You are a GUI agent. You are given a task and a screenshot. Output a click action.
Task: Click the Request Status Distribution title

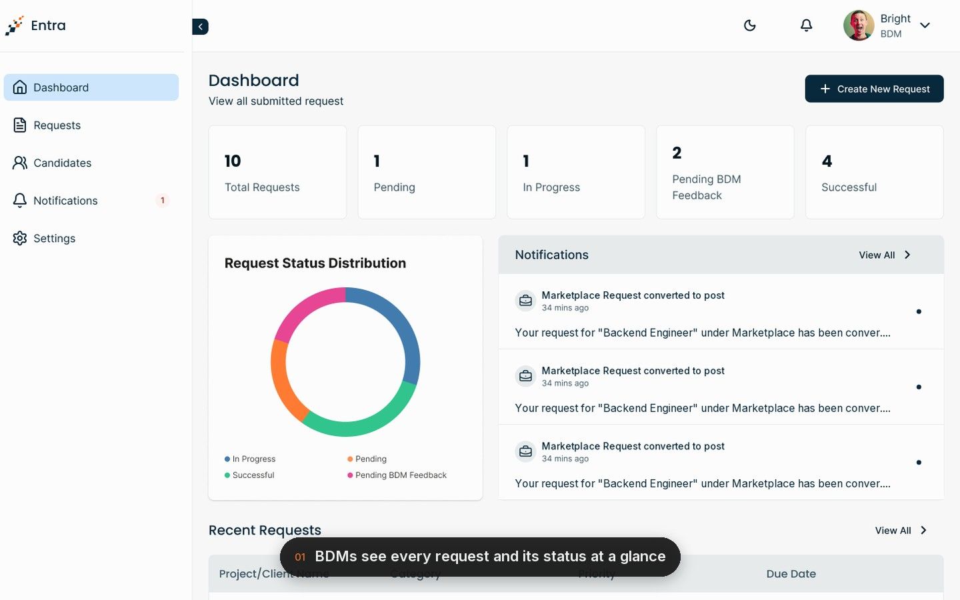click(315, 263)
